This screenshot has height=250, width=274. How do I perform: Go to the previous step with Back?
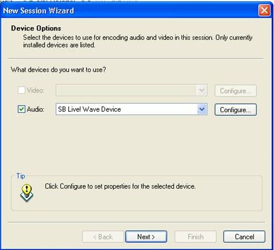point(103,237)
